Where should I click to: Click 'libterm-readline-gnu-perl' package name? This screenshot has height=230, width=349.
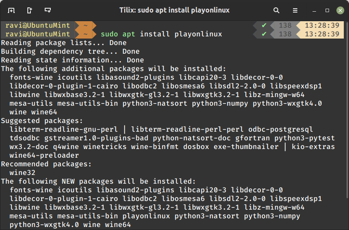(x=63, y=129)
